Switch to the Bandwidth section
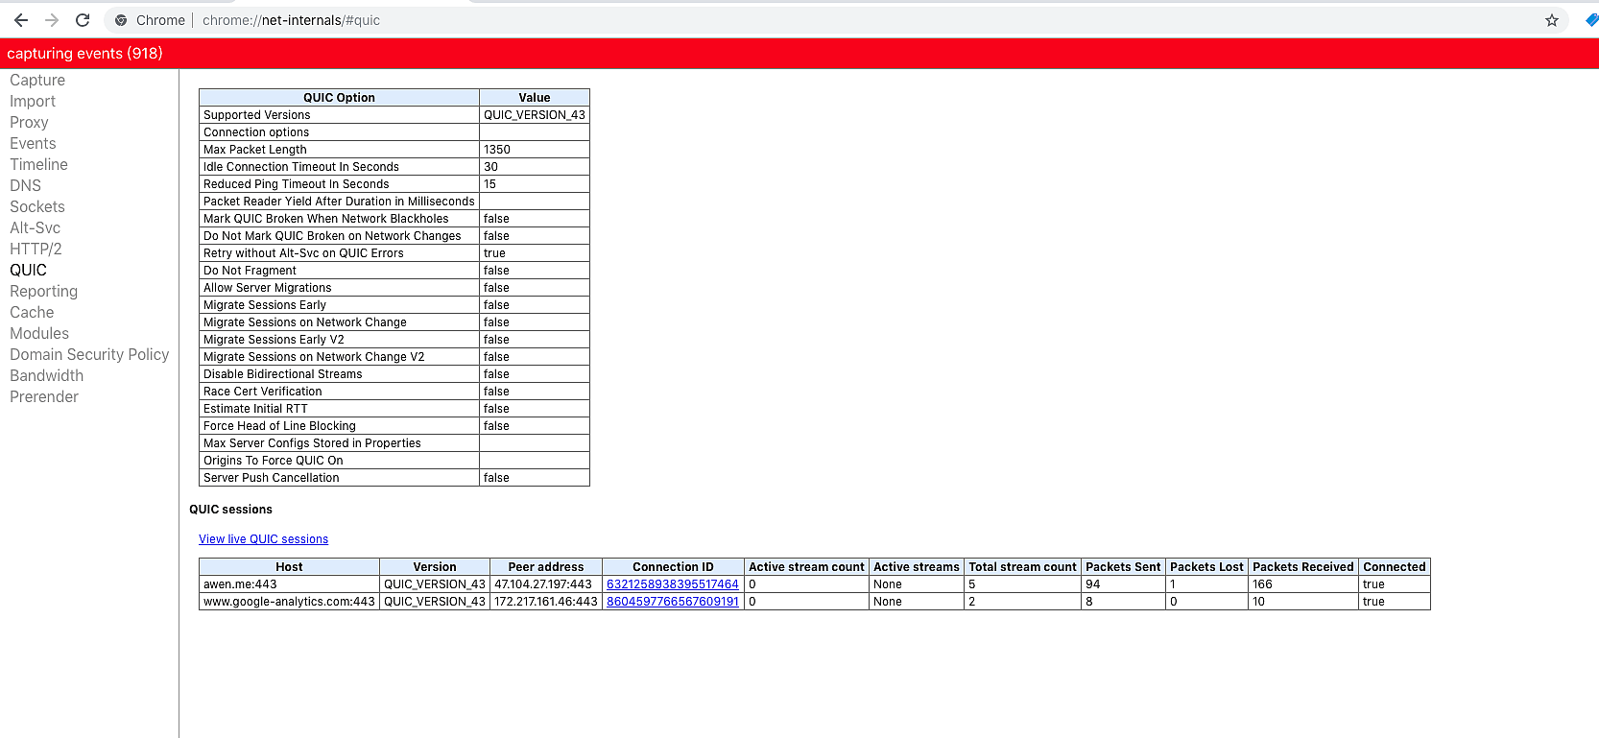This screenshot has height=738, width=1599. [x=46, y=376]
